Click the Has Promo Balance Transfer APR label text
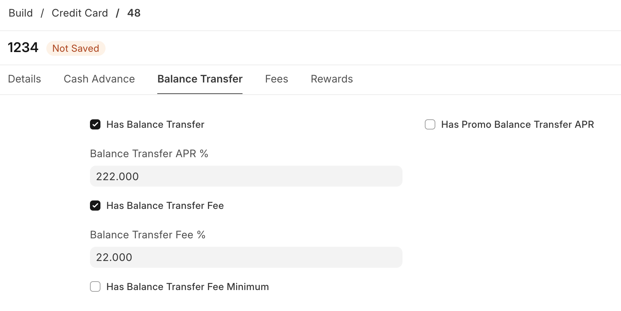 (x=517, y=125)
